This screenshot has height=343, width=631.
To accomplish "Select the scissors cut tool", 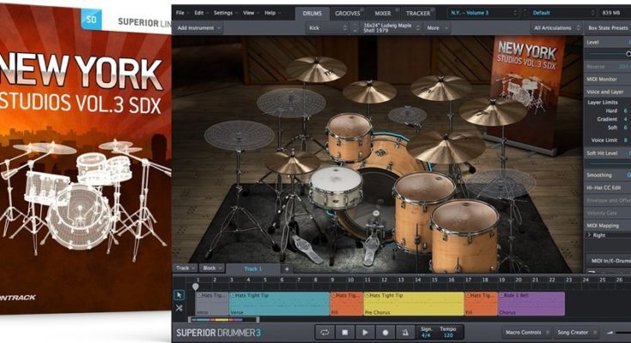I will [x=179, y=307].
